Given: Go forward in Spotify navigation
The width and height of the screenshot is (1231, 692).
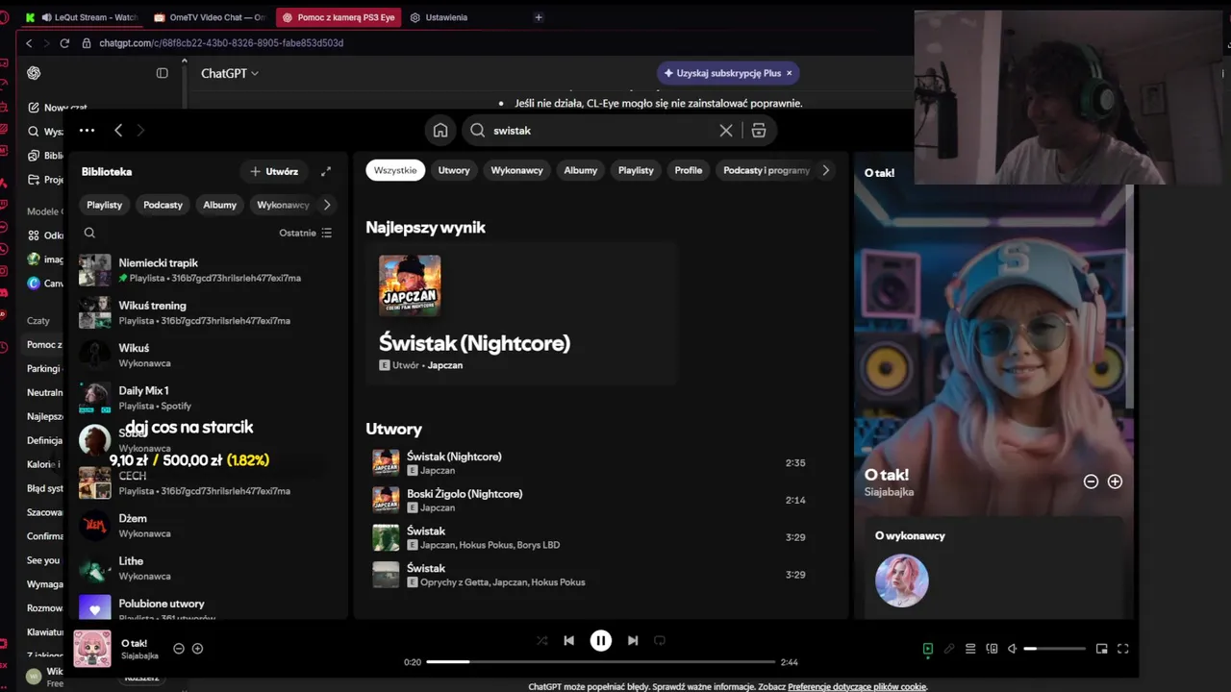Looking at the screenshot, I should click(x=140, y=131).
